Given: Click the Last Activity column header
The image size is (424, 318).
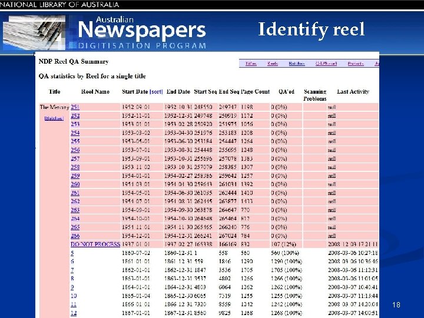Looking at the screenshot, I should click(353, 92).
